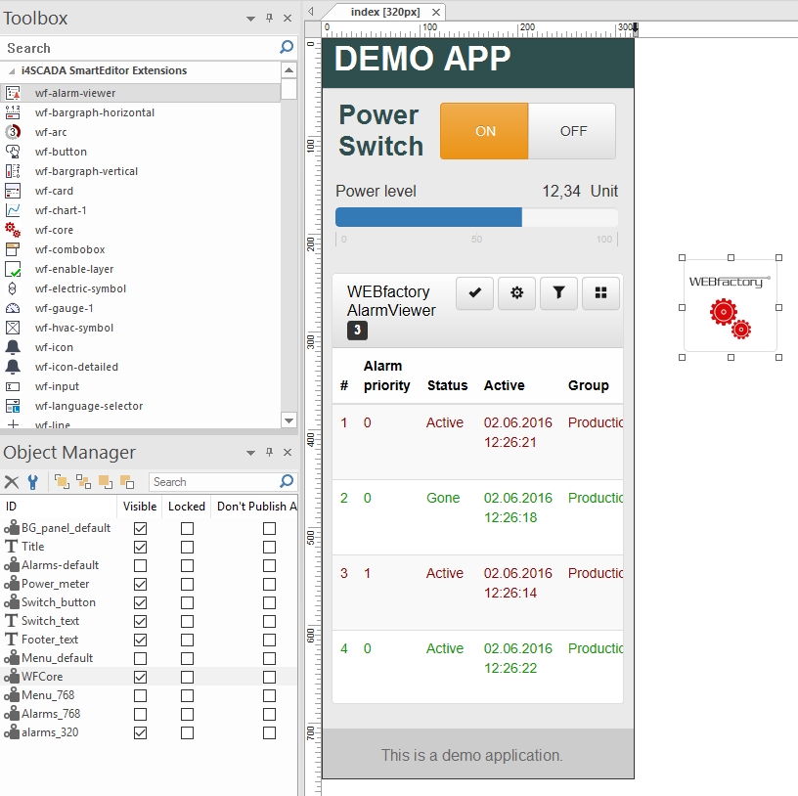
Task: Click the Object Manager delete X icon
Action: (x=11, y=482)
